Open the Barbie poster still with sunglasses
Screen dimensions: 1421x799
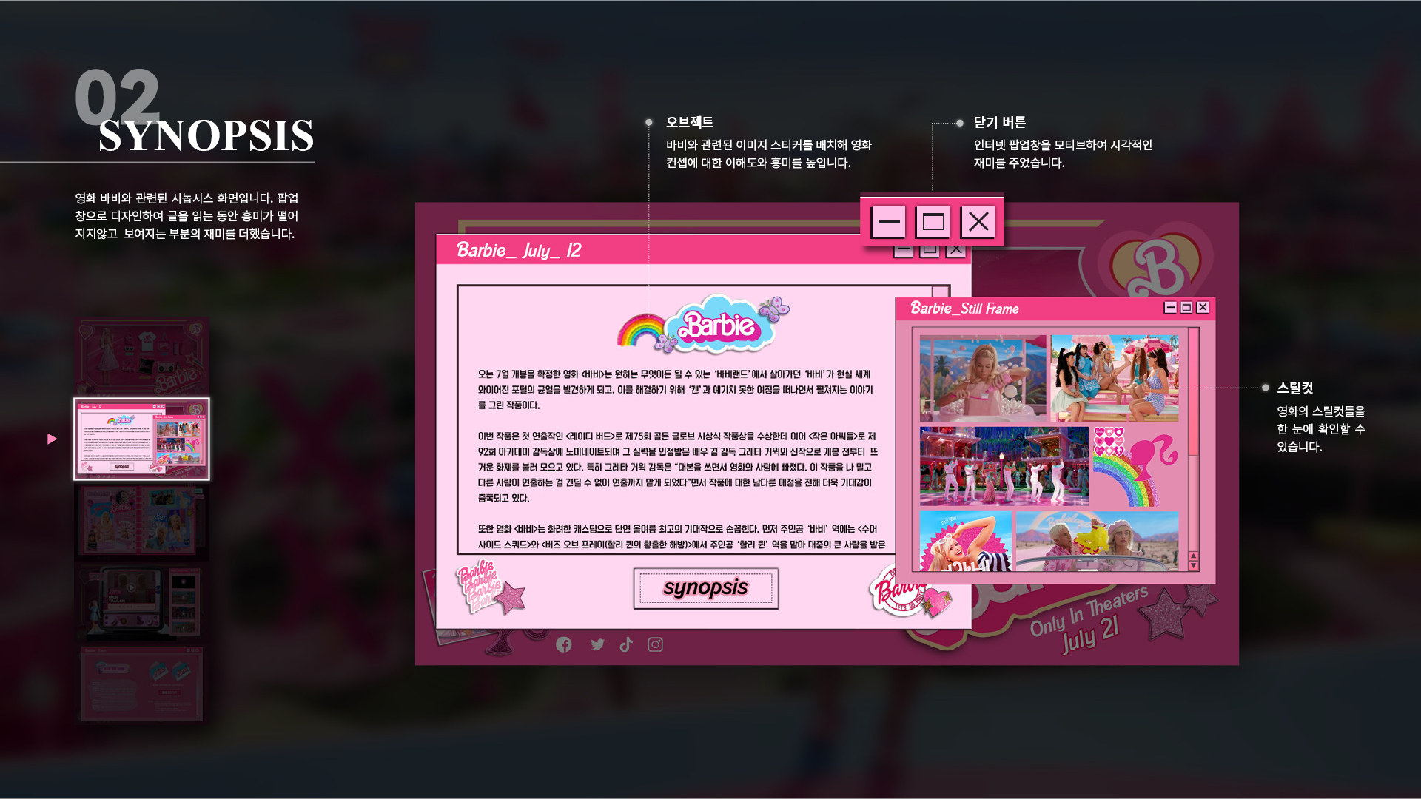coord(966,541)
